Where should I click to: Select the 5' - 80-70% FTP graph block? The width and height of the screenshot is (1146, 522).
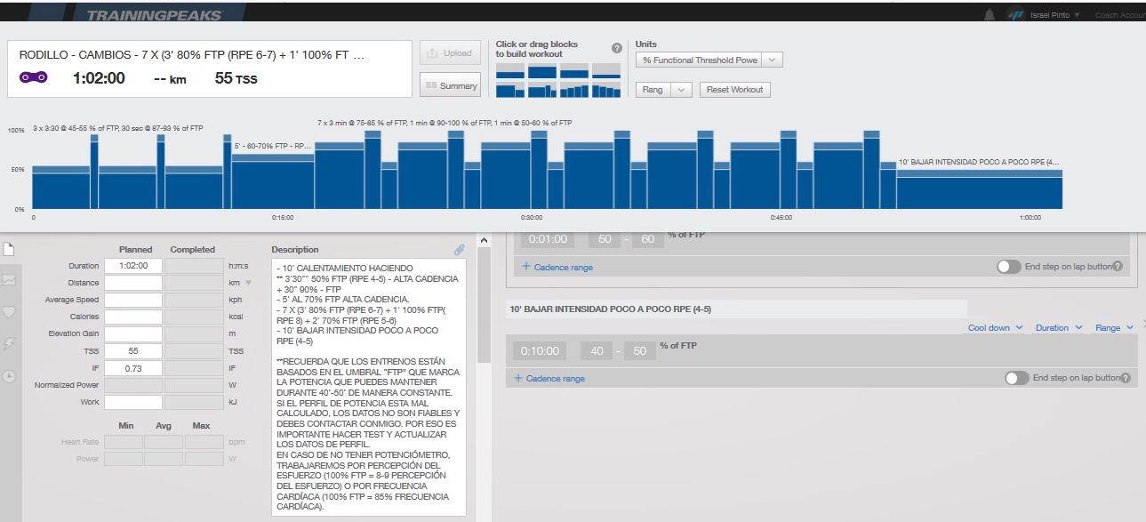tap(273, 181)
